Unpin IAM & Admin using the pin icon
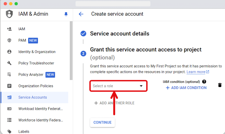The image size is (225, 134). click(x=66, y=14)
